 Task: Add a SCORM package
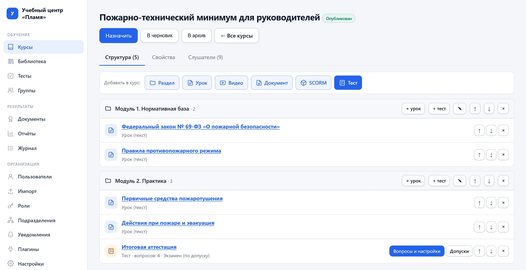point(313,83)
